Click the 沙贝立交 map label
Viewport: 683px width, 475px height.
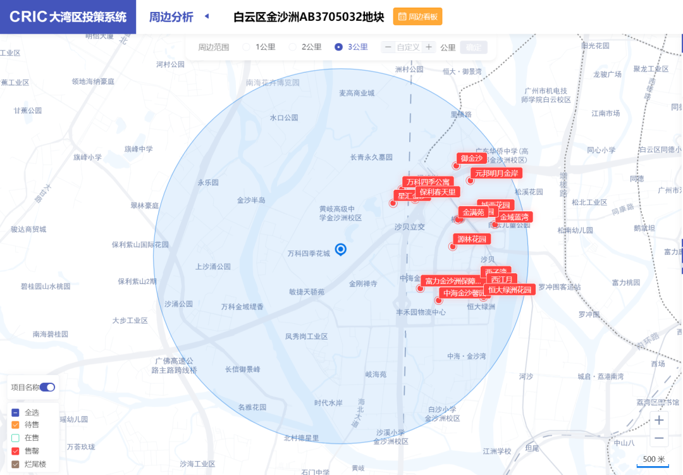pyautogui.click(x=409, y=226)
